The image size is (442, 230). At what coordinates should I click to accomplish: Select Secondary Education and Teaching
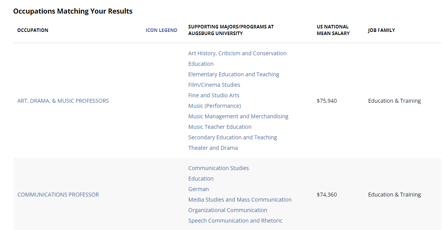pos(232,137)
